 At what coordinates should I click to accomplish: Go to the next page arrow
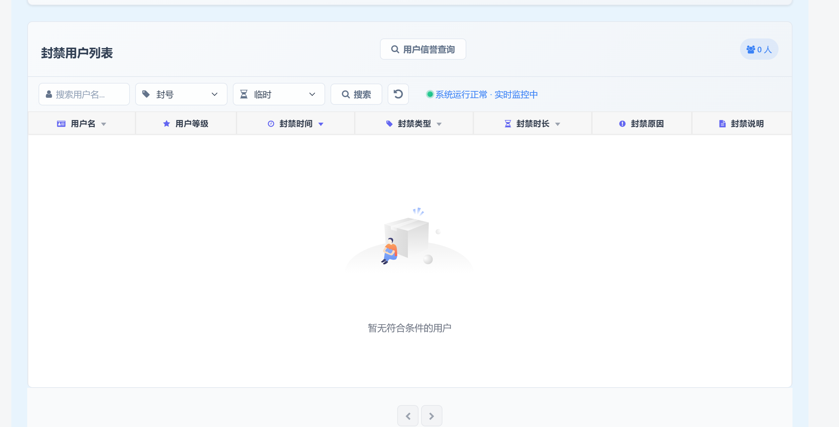pos(431,416)
